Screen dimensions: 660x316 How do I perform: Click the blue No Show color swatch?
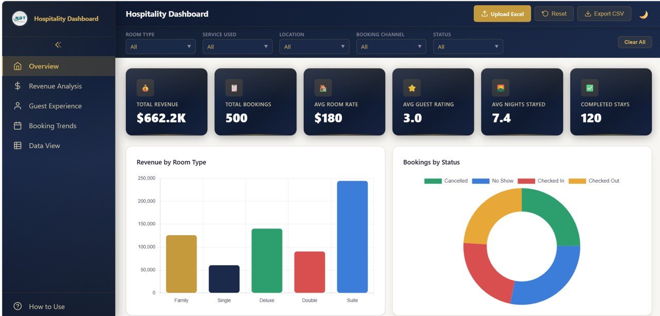(x=481, y=181)
